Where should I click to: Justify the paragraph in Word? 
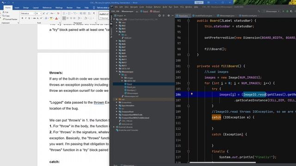click(74, 18)
